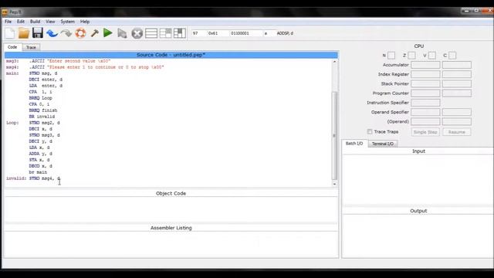This screenshot has height=278, width=494.
Task: Switch to the Terminal I/O tab
Action: (x=383, y=144)
